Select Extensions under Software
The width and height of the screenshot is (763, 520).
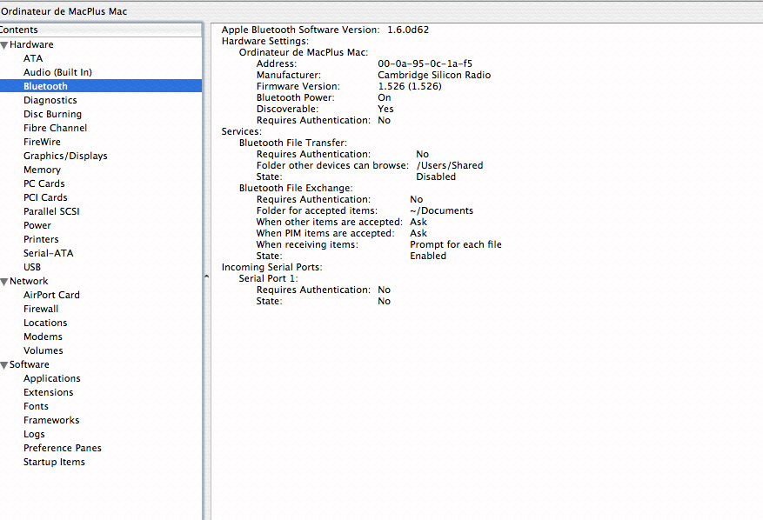tap(49, 392)
